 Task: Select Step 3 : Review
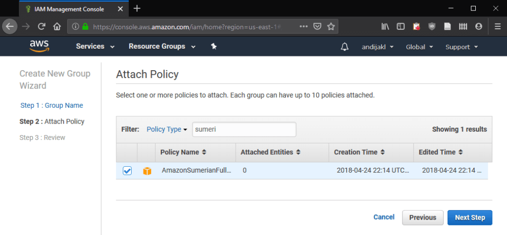43,138
